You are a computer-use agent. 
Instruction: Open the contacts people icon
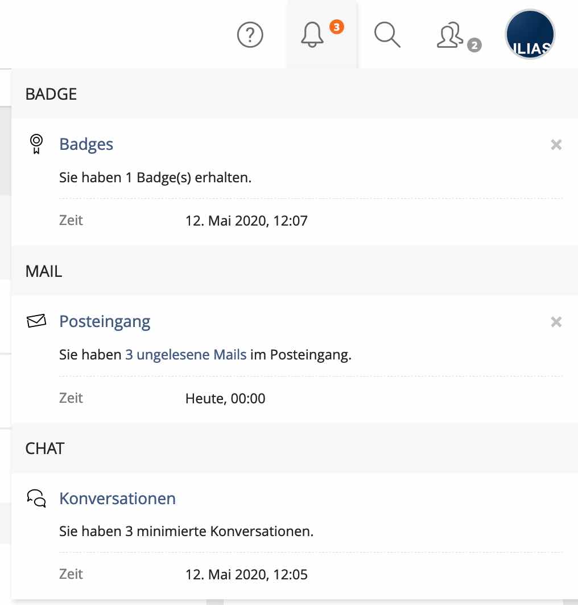(x=449, y=35)
